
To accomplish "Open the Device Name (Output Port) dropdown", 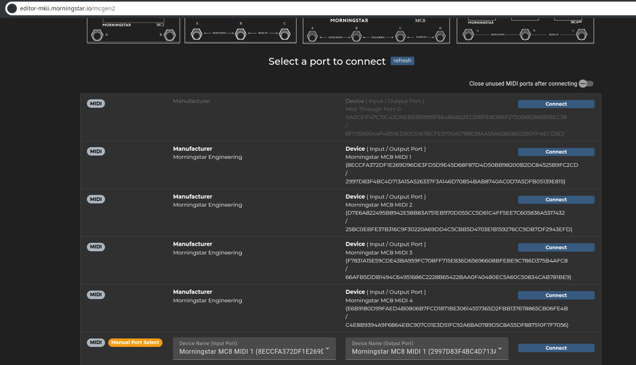I will [x=427, y=348].
